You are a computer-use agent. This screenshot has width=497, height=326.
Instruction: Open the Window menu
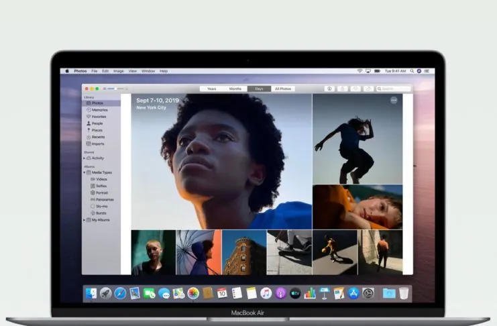coord(148,70)
